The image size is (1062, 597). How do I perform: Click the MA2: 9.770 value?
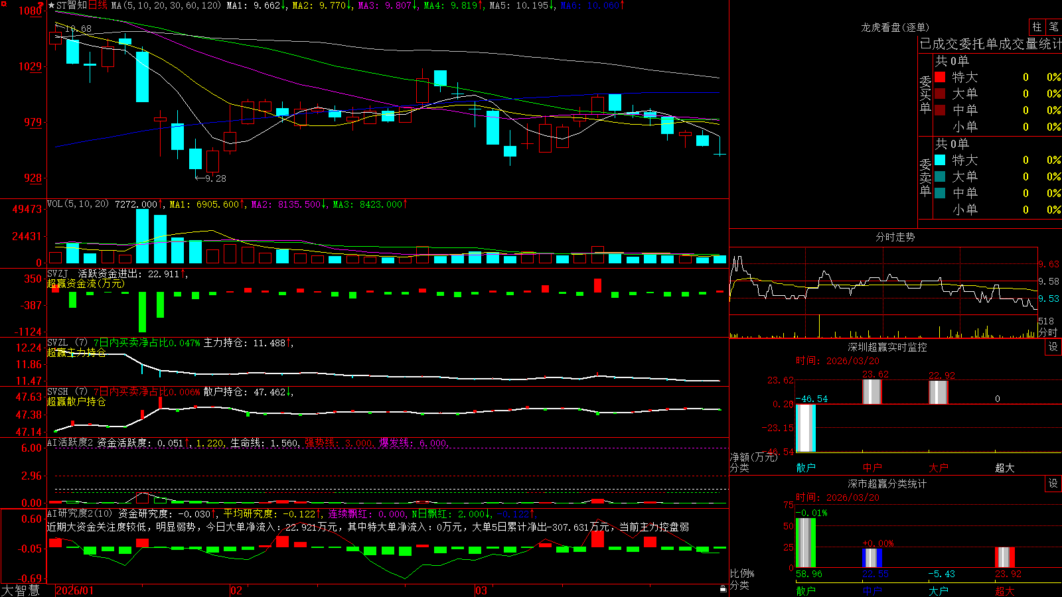click(x=319, y=5)
